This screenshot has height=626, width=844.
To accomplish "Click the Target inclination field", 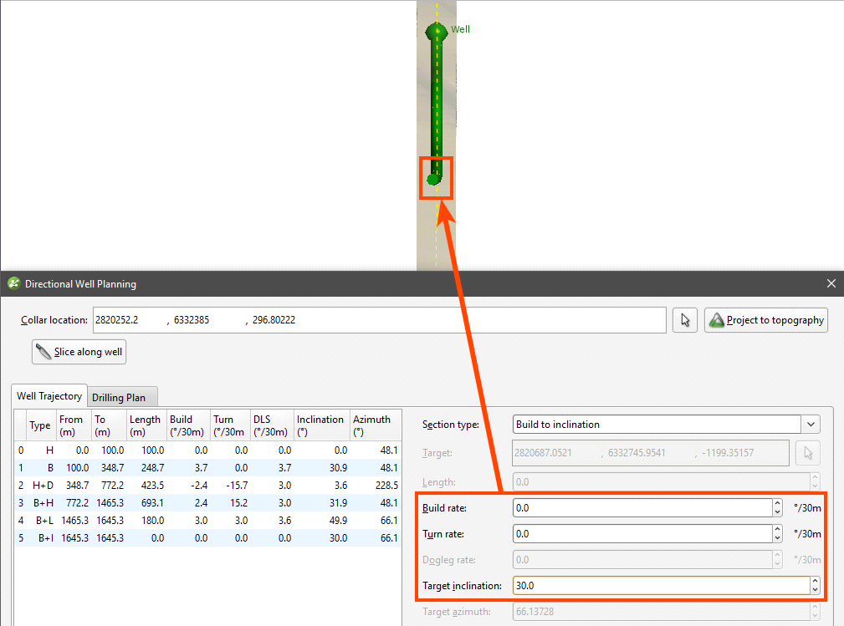I will pyautogui.click(x=659, y=586).
